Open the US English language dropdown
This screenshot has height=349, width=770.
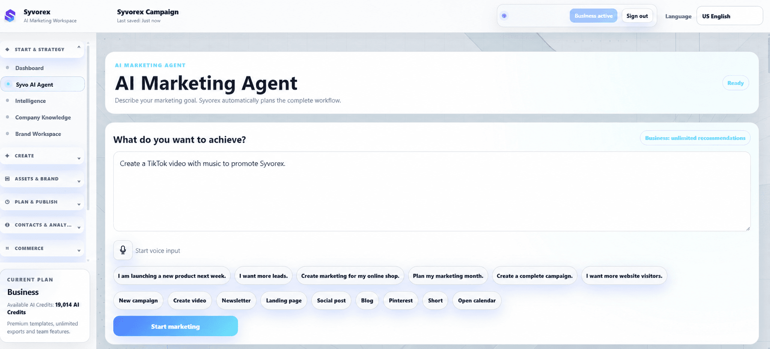[729, 16]
